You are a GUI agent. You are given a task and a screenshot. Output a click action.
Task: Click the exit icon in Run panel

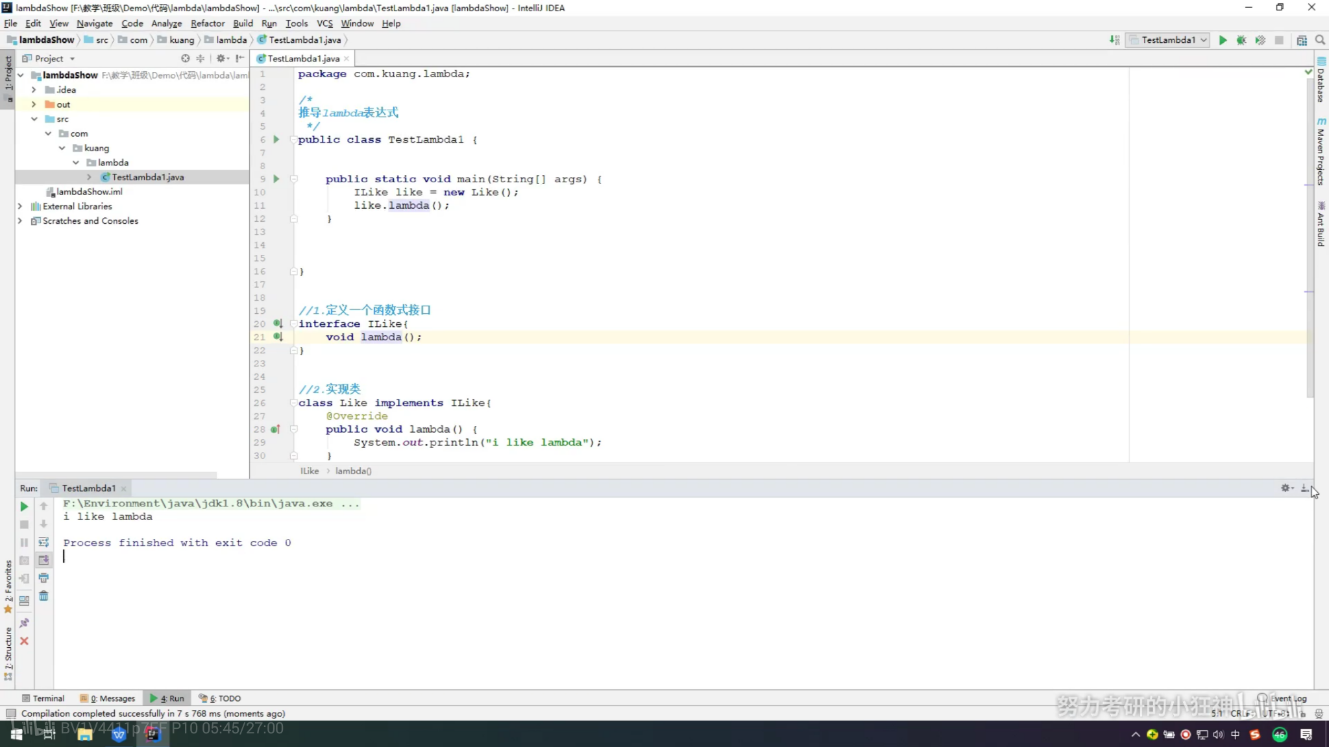[x=24, y=578]
